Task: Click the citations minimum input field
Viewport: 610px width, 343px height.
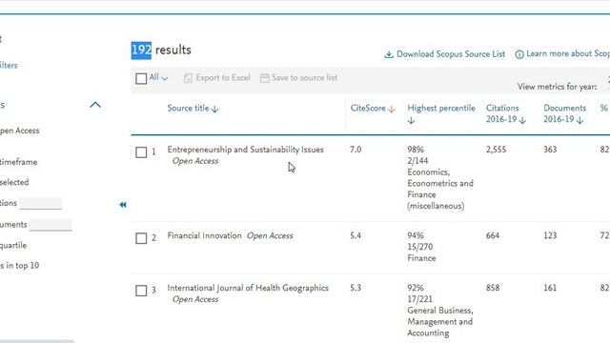Action: (x=41, y=203)
